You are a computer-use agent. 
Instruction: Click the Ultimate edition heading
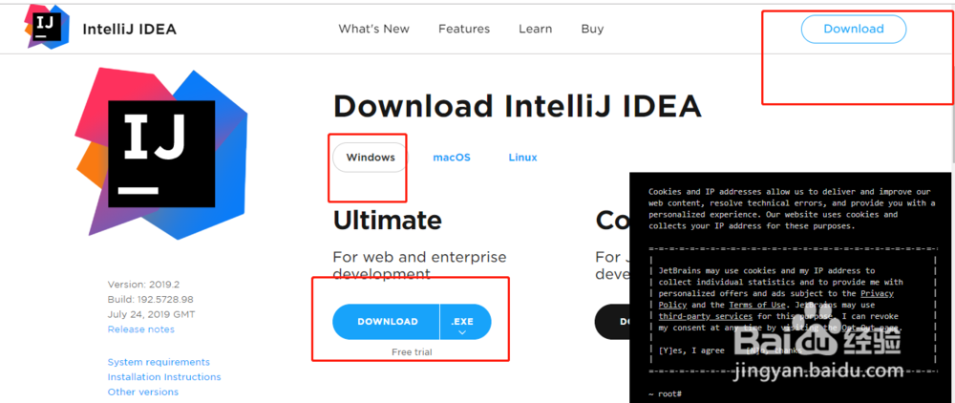click(388, 221)
